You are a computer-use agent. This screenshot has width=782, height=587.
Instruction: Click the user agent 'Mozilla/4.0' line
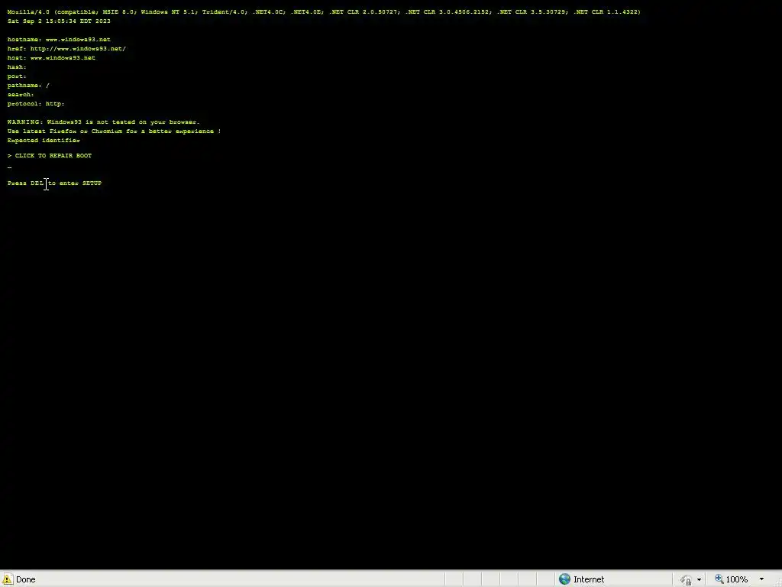[324, 11]
